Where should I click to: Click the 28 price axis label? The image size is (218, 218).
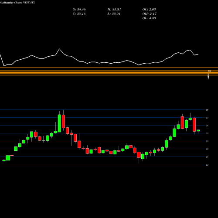[207, 141]
